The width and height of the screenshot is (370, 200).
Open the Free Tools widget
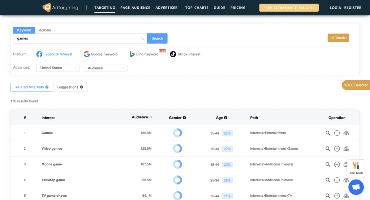[x=356, y=168]
